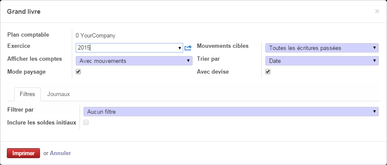This screenshot has height=165, width=387.
Task: Click the Inclure les soldes initiaux label
Action: tap(42, 123)
